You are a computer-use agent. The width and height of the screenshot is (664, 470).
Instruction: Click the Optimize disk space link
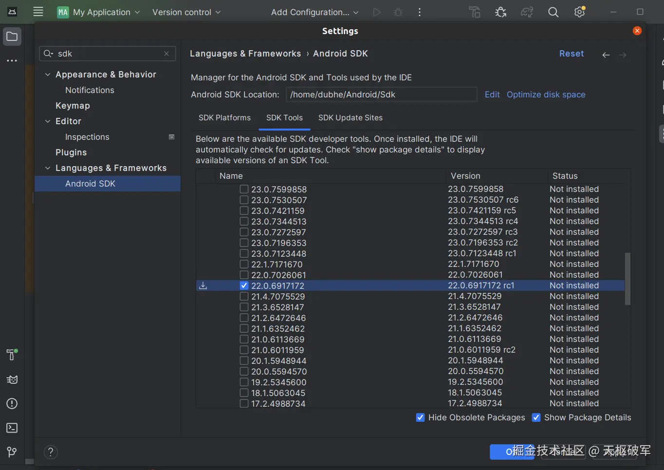(546, 94)
